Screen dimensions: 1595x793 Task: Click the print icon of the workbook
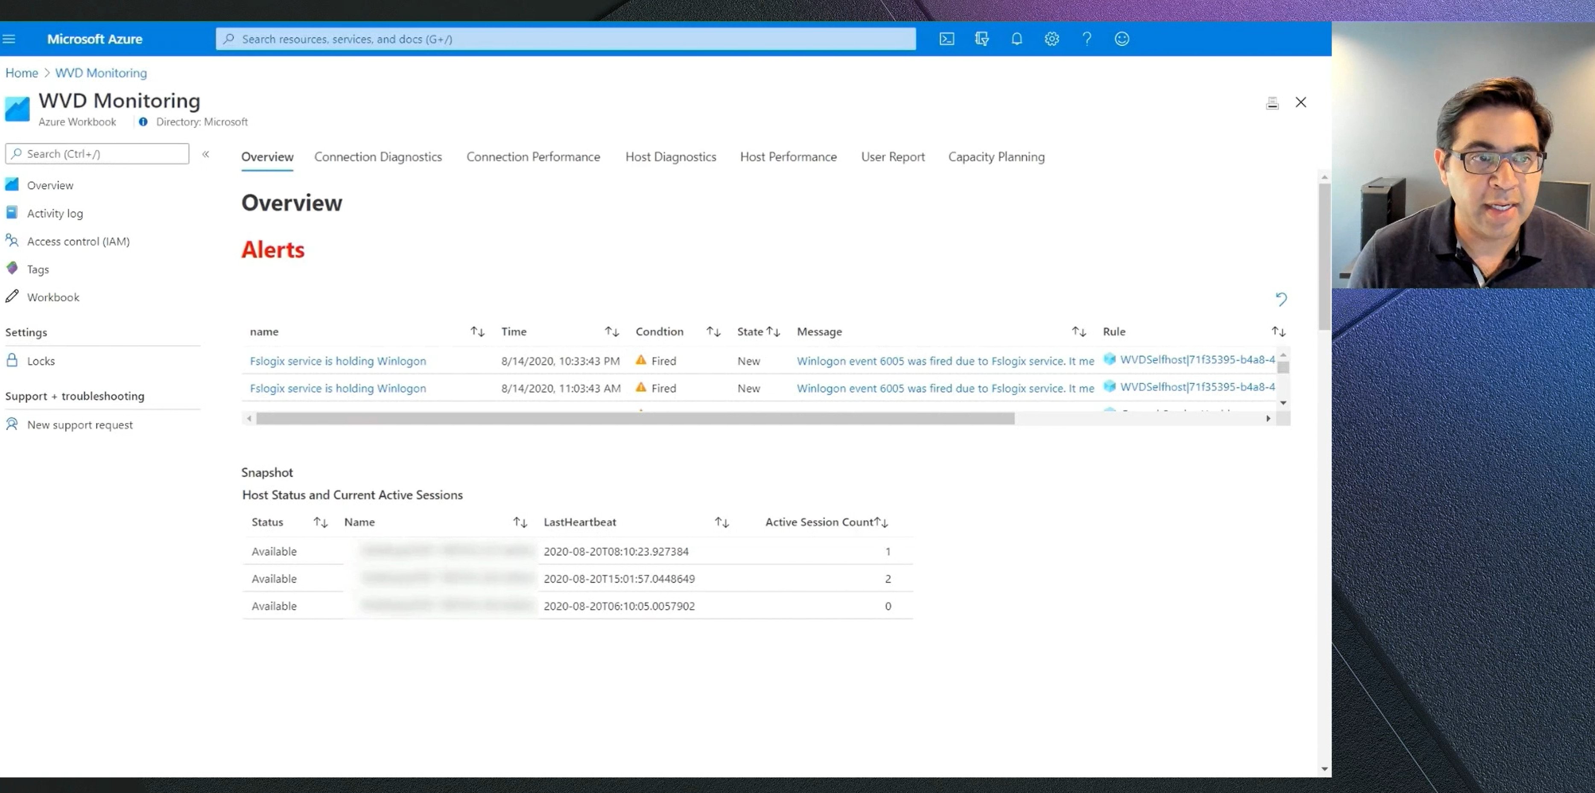1272,103
